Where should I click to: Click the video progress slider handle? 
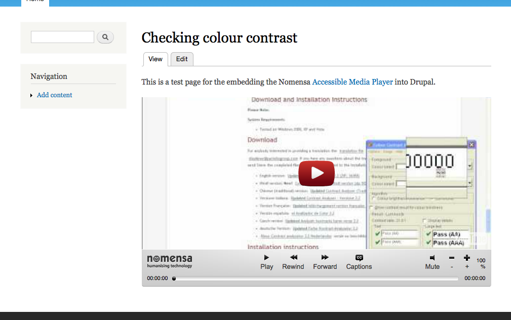point(174,278)
